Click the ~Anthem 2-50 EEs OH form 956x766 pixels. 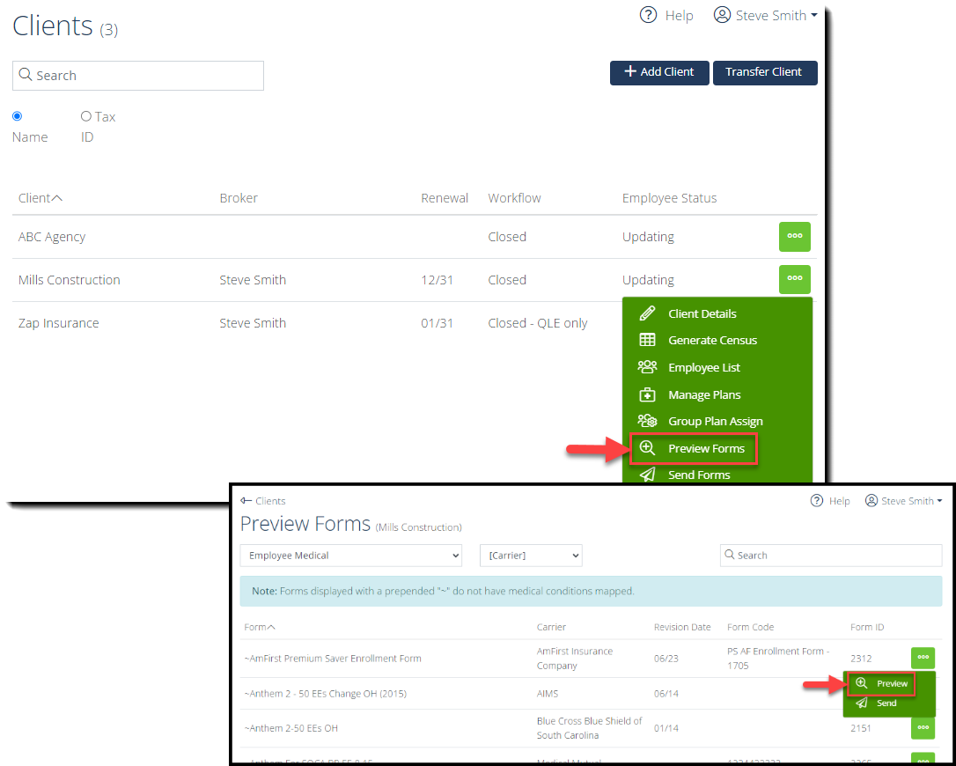[x=290, y=728]
